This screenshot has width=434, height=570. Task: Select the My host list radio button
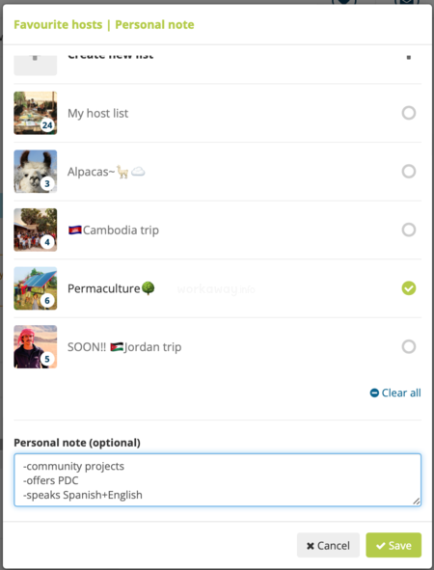(x=409, y=113)
